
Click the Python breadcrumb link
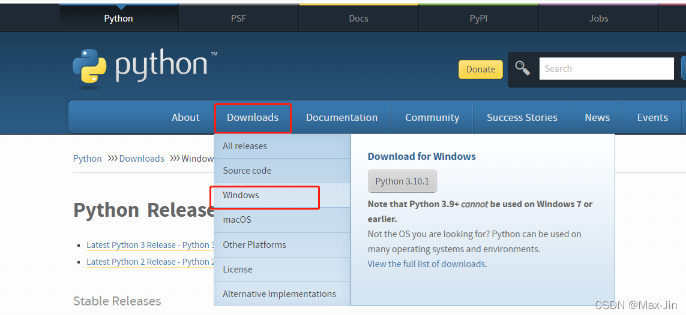(x=87, y=158)
